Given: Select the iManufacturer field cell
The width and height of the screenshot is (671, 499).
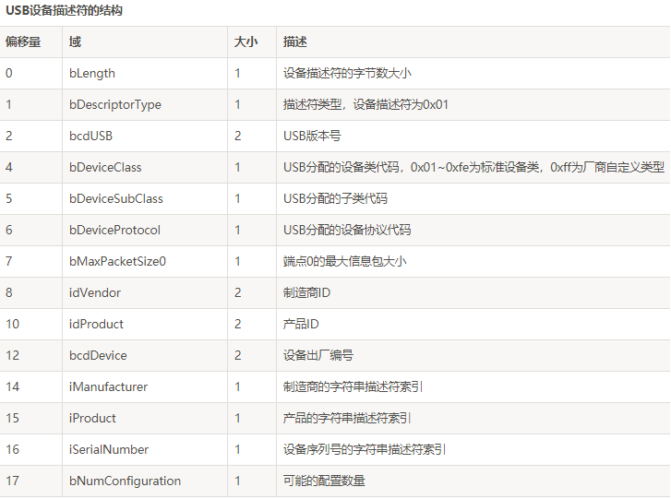Looking at the screenshot, I should coord(108,386).
